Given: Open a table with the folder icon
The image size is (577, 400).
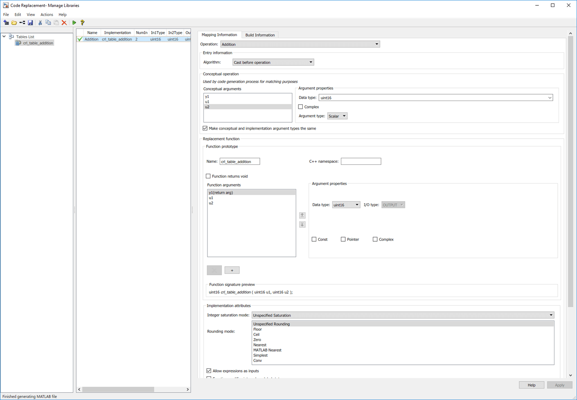Looking at the screenshot, I should coord(14,23).
